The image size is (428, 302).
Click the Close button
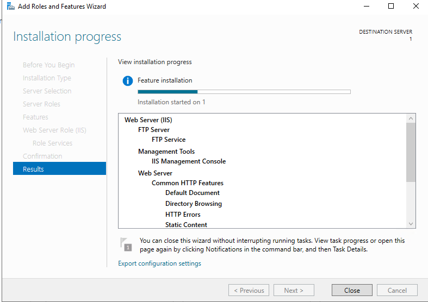click(x=352, y=290)
